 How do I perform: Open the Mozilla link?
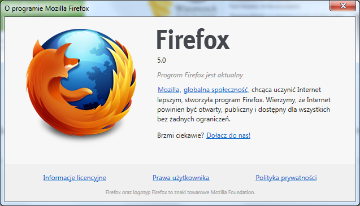168,90
